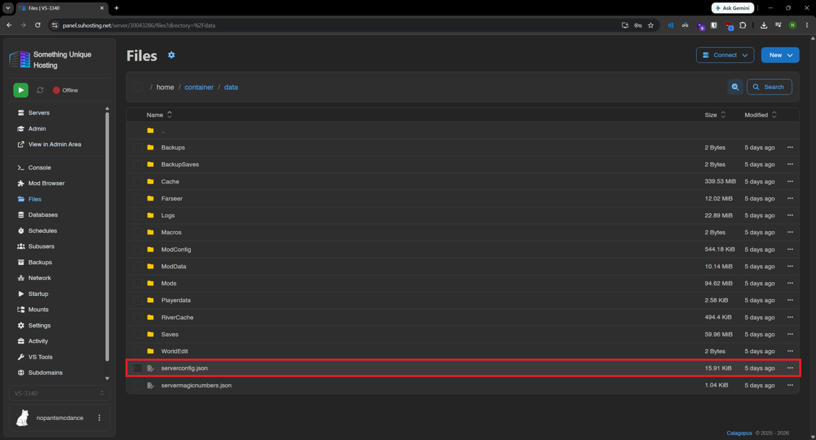816x440 pixels.
Task: Tick the checkbox for the Mods folder
Action: coord(138,283)
